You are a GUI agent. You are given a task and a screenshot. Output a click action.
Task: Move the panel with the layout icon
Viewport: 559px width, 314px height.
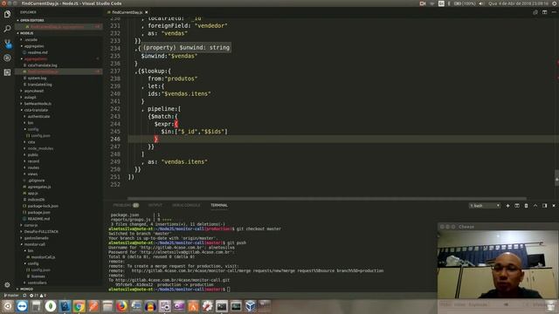[545, 206]
